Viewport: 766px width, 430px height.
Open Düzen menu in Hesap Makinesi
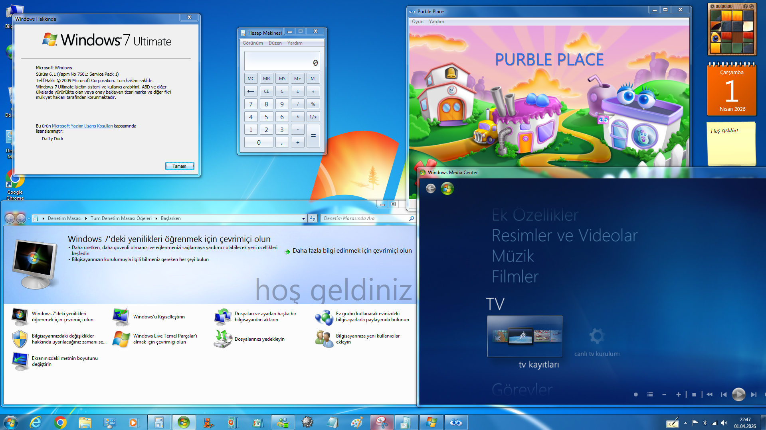coord(275,43)
